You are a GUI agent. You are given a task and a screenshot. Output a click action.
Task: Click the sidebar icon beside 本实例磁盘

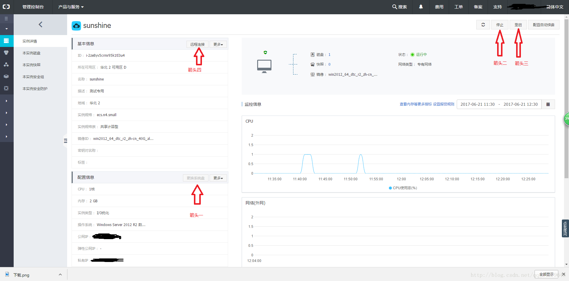tap(6, 53)
